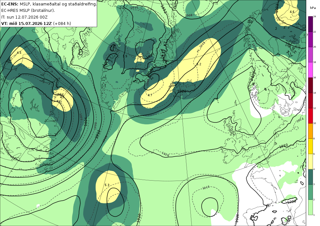Click the '1024' isobar label on the solid contour
This screenshot has height=226, width=320.
[x=165, y=154]
